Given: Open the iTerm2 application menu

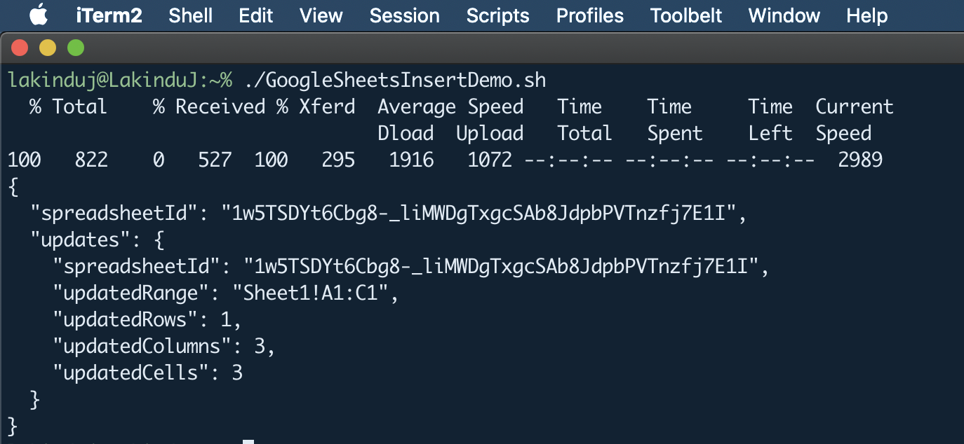Looking at the screenshot, I should pyautogui.click(x=109, y=15).
